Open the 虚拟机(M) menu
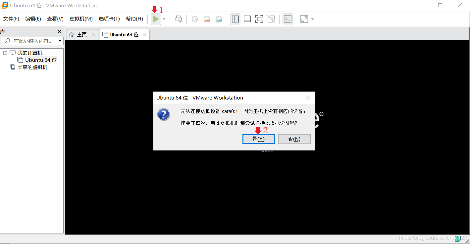The height and width of the screenshot is (244, 470). click(x=81, y=19)
